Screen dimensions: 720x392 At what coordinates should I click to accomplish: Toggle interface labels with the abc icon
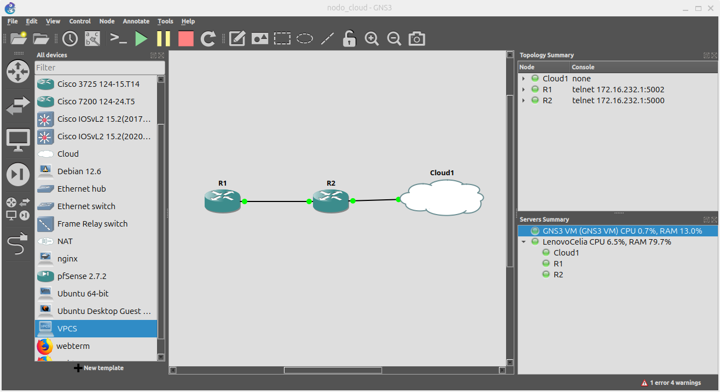click(x=91, y=39)
